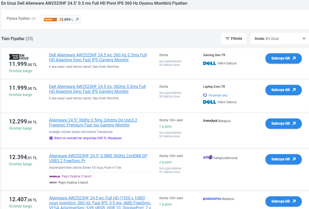Click the trendyol logo
This screenshot has height=209, width=309.
tap(210, 121)
